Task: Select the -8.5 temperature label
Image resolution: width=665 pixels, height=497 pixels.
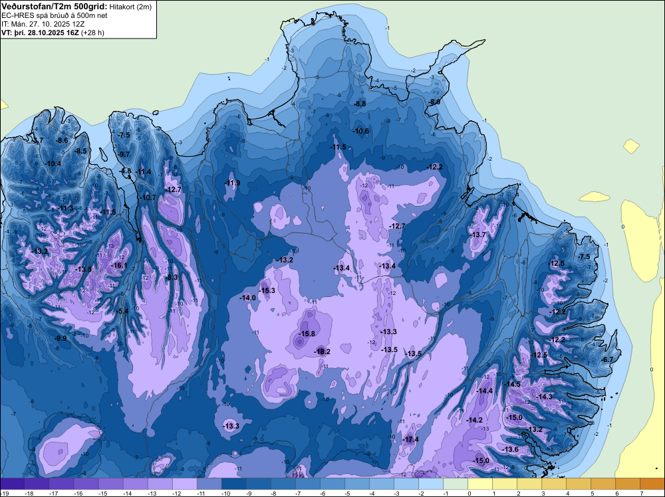Action: coord(80,151)
